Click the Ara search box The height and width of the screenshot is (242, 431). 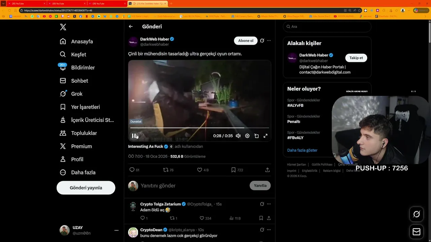tap(327, 27)
